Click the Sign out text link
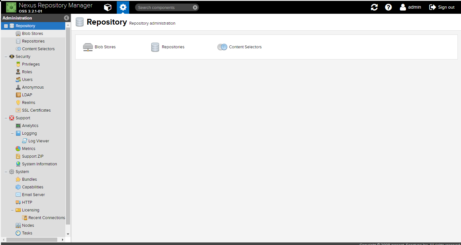The image size is (461, 245). [446, 7]
